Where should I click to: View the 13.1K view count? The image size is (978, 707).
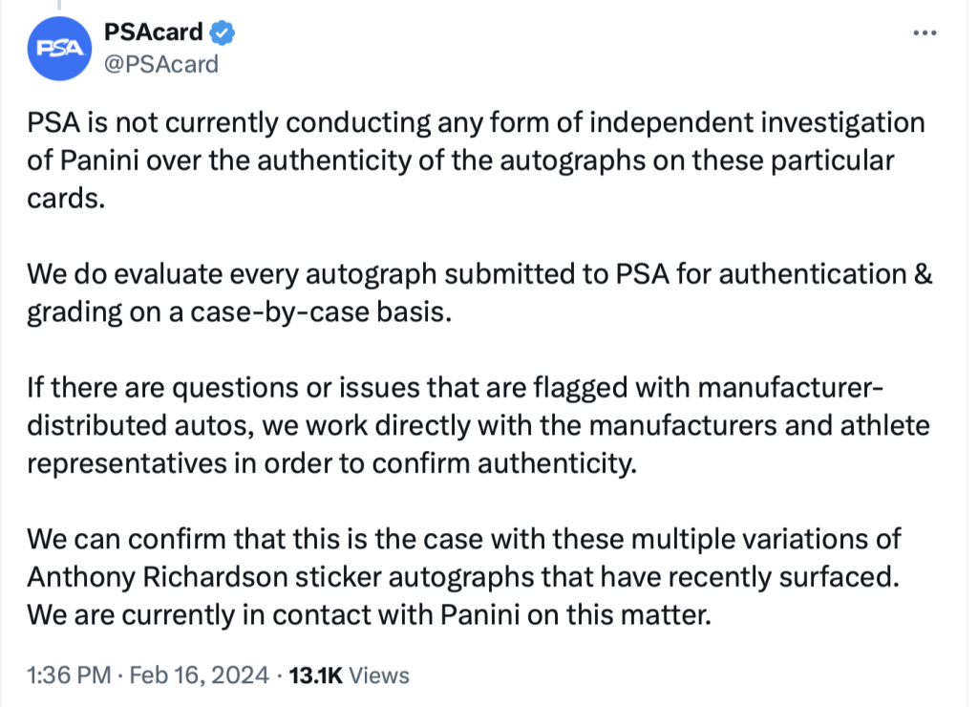click(x=315, y=675)
